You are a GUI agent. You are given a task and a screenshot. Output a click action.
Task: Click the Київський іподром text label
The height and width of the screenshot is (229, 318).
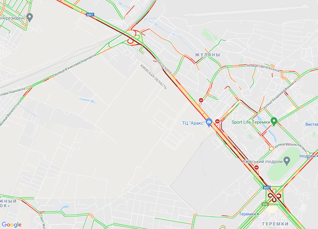[262, 162]
